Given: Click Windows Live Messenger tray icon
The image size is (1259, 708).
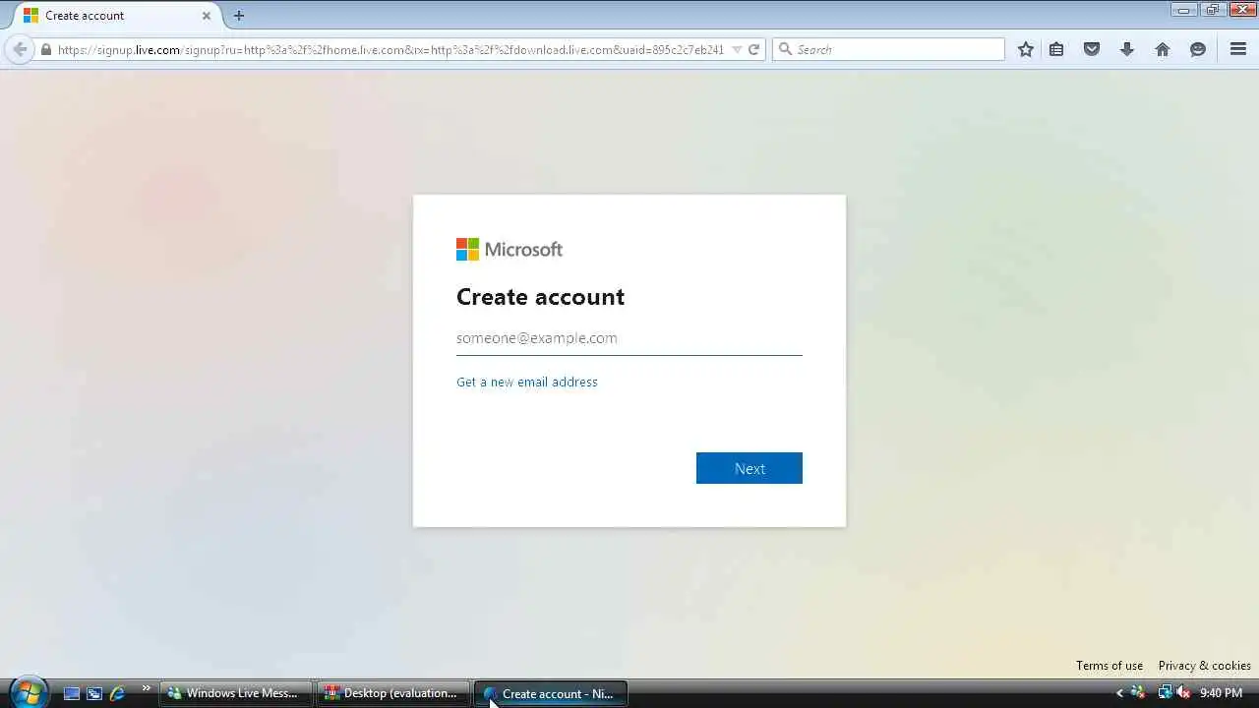Looking at the screenshot, I should point(1138,693).
